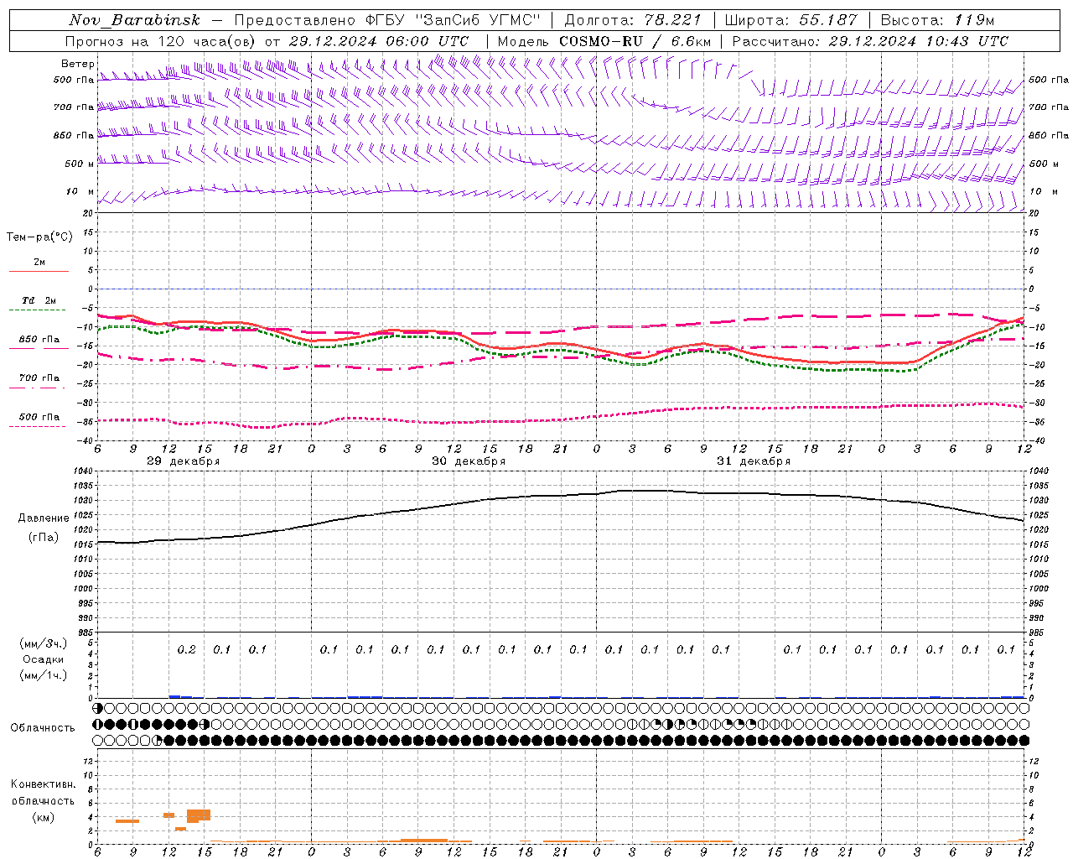Click the tallest orange convective cloud bar
Image resolution: width=1073 pixels, height=859 pixels.
tap(199, 815)
